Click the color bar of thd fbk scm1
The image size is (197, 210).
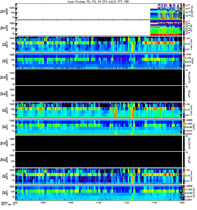pyautogui.click(x=184, y=127)
